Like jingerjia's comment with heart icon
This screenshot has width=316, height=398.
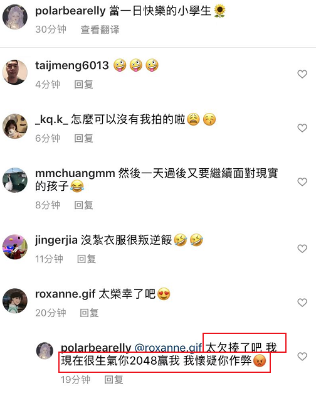click(302, 249)
